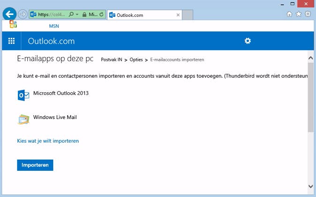Screen dimensions: 316x197
Task: Open Kies wat je wilt importeren link
Action: point(48,141)
